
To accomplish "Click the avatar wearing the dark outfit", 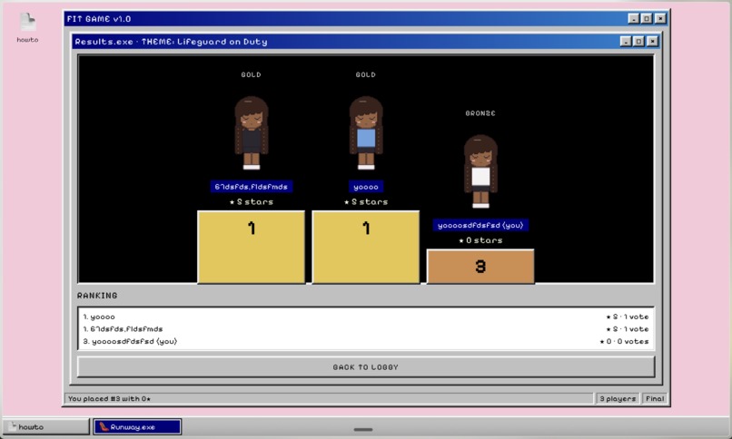I will pyautogui.click(x=252, y=132).
